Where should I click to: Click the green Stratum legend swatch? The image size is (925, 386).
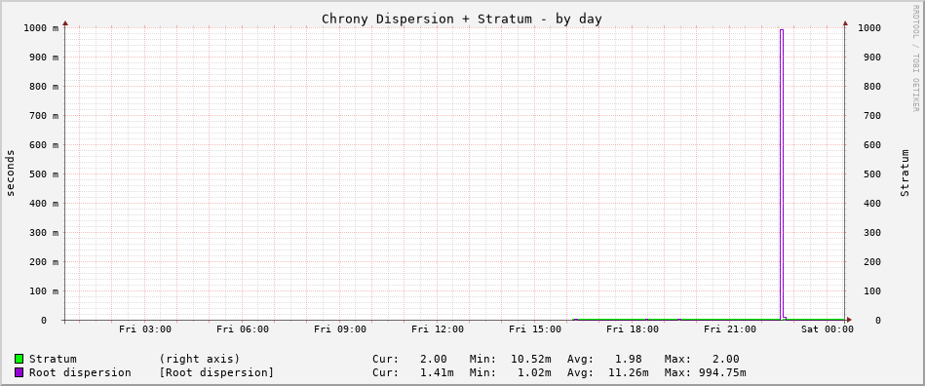pos(19,359)
